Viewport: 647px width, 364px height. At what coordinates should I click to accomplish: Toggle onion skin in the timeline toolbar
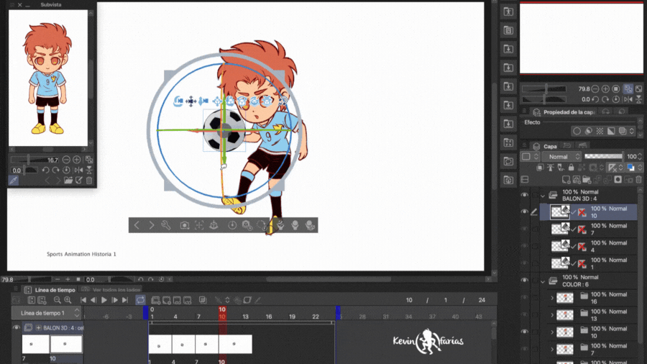point(203,300)
